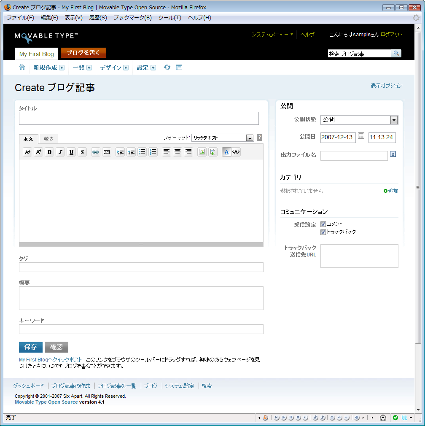The height and width of the screenshot is (426, 425).
Task: Click the play button in status bar
Action: click(284, 418)
